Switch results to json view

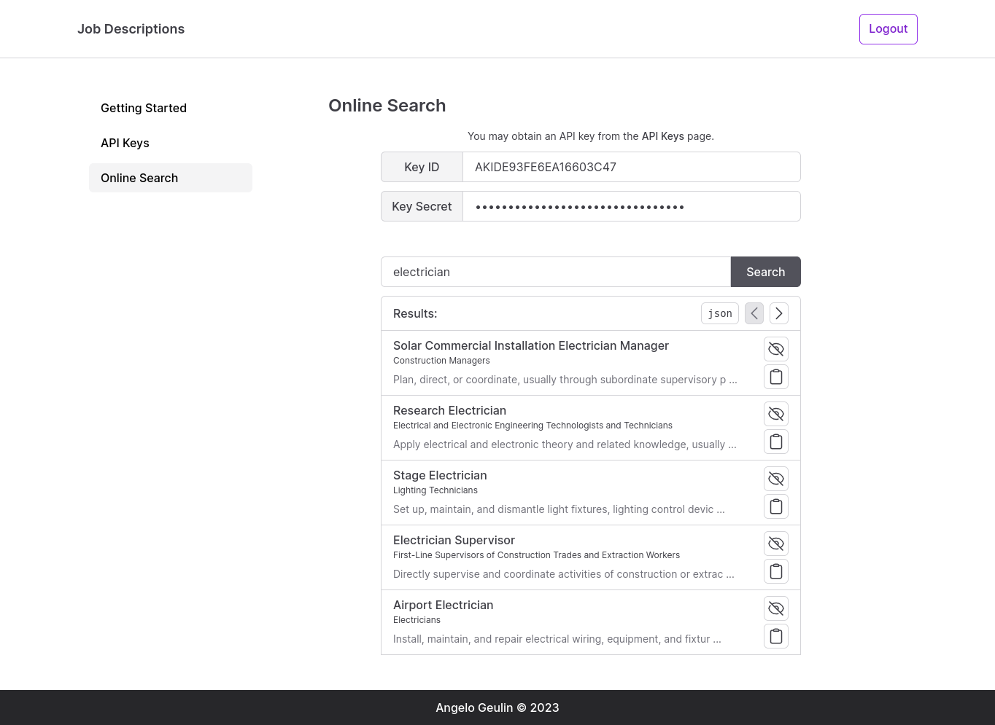coord(720,313)
